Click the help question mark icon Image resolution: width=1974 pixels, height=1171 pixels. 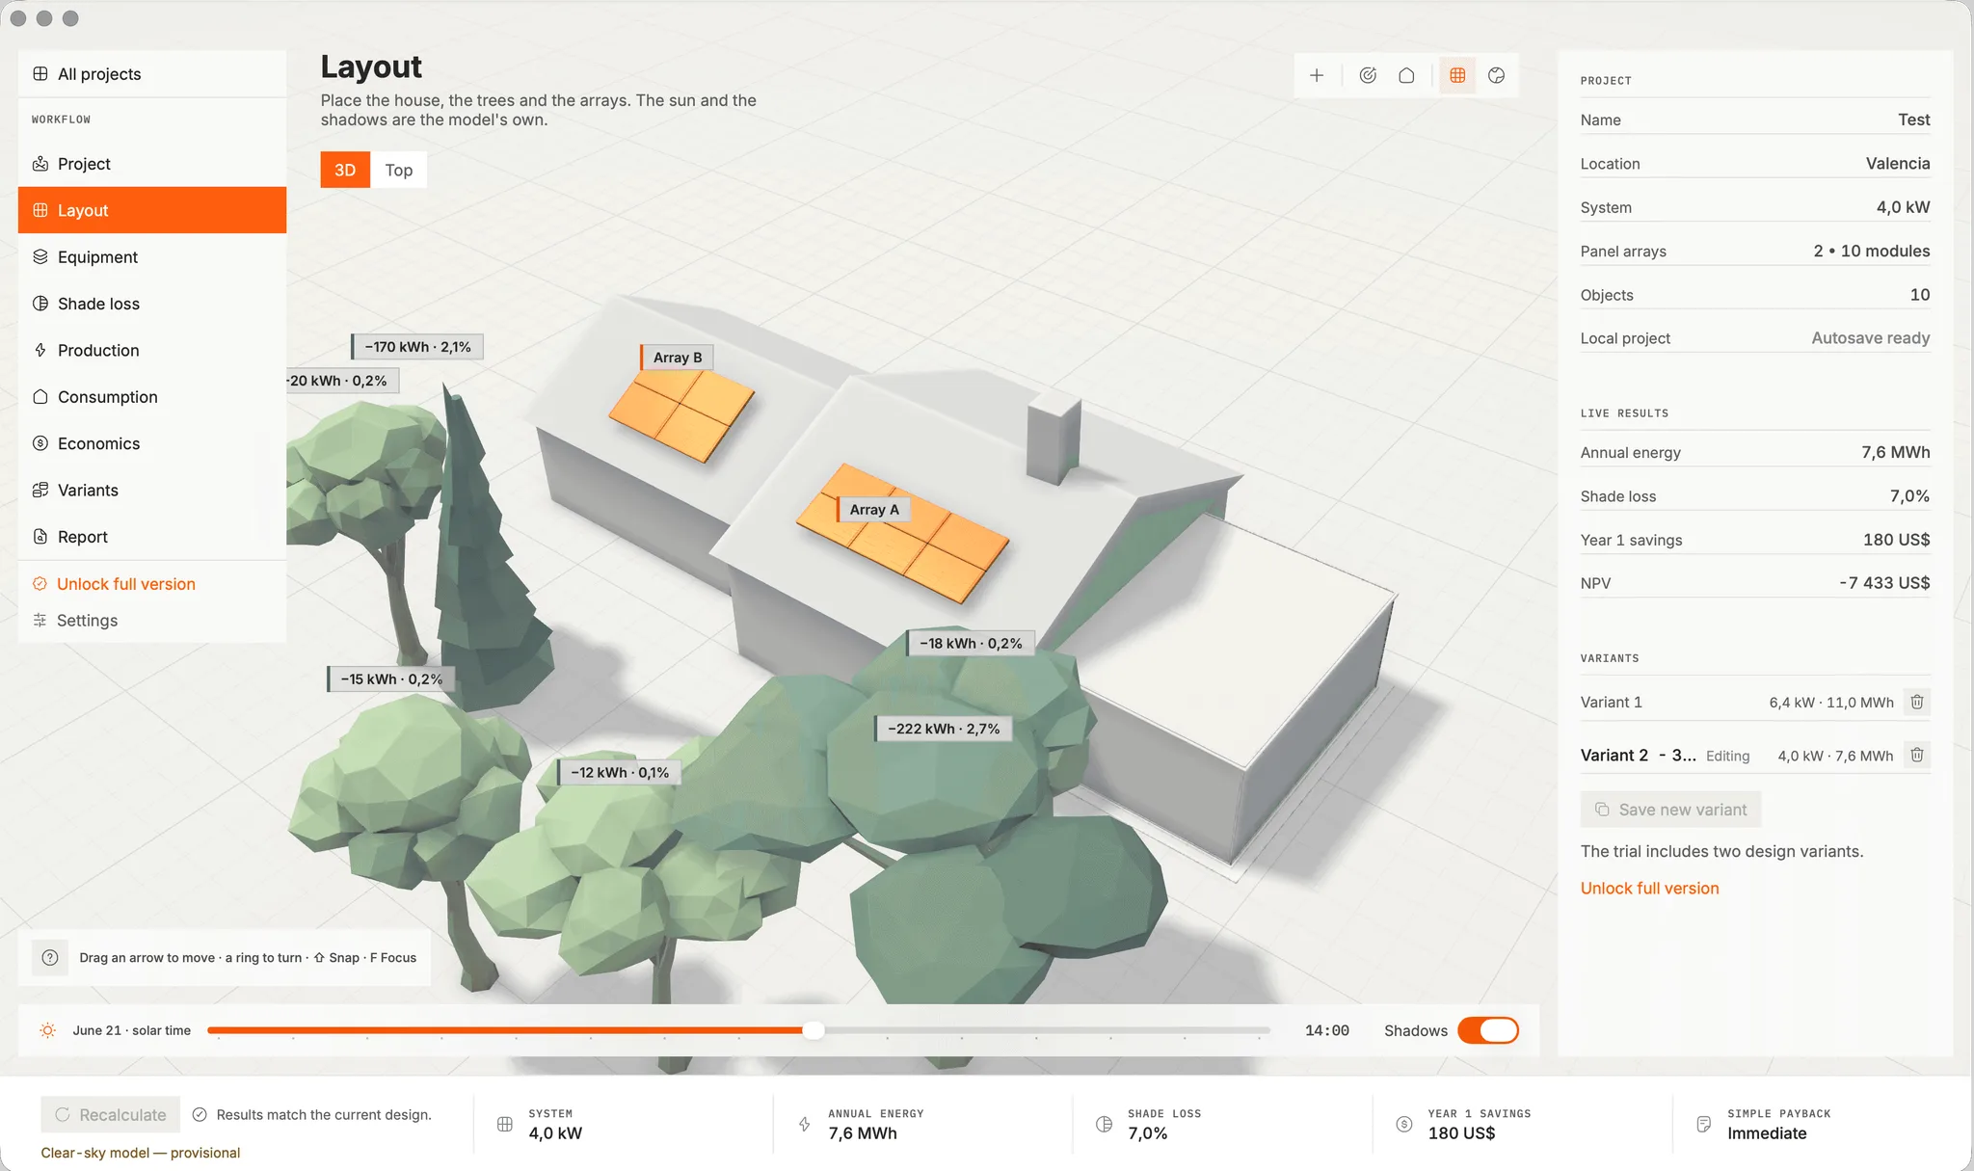tap(50, 957)
